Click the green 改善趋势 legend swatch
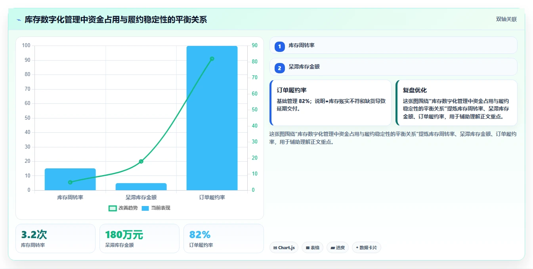The width and height of the screenshot is (533, 269). (113, 208)
